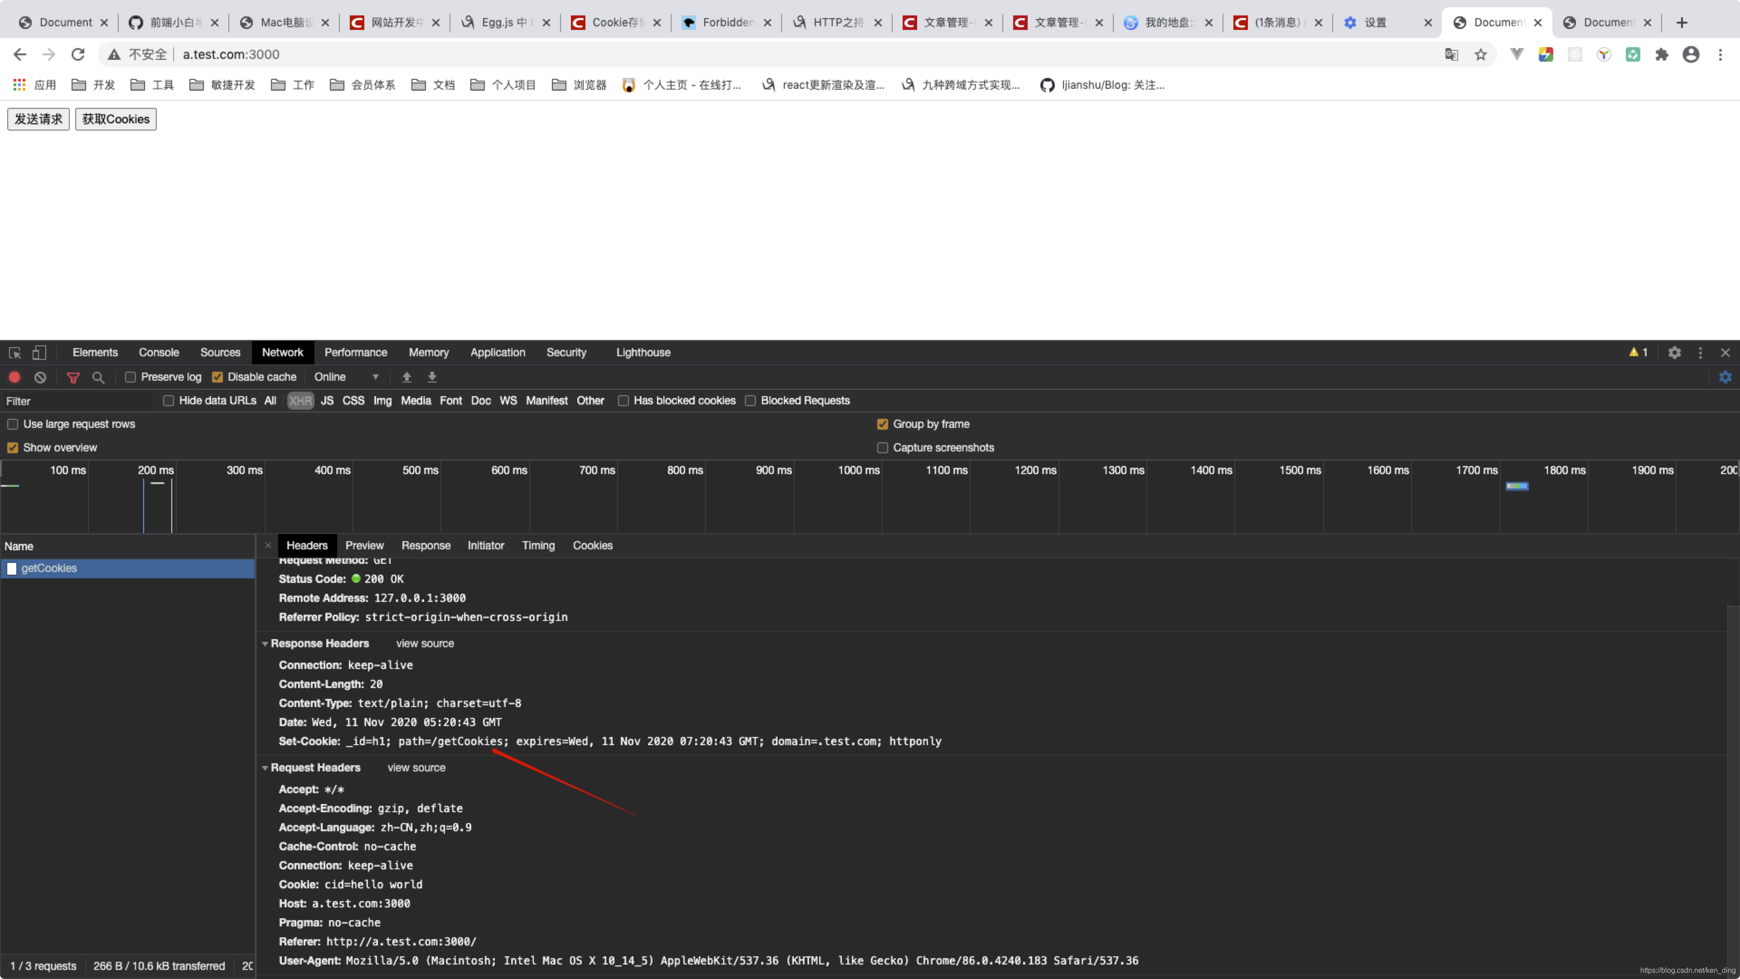Click the export HAR download arrow

click(x=432, y=377)
